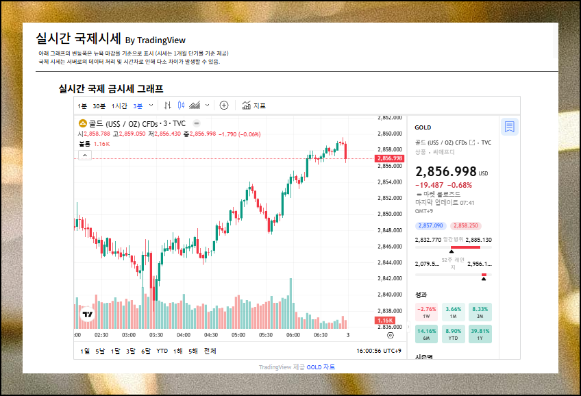The height and width of the screenshot is (396, 581).
Task: Click the 성과 section heading
Action: pos(421,295)
